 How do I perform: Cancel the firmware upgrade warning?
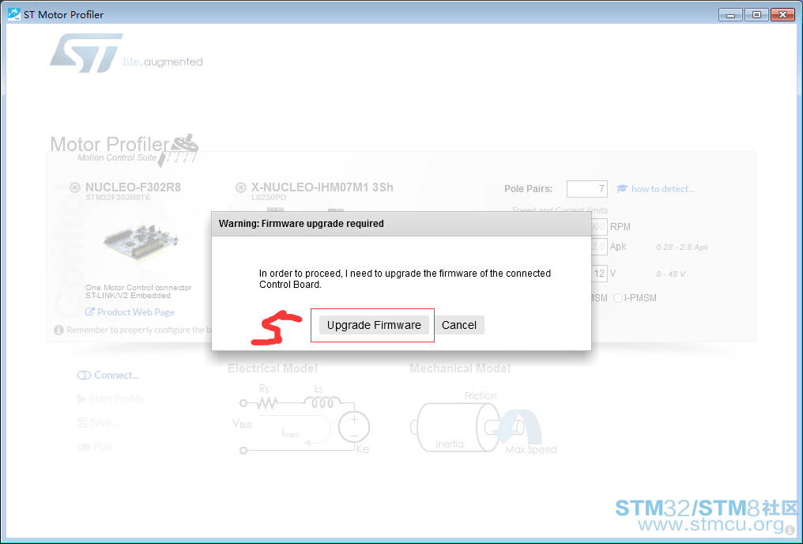[459, 325]
